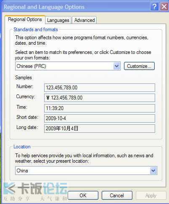Select the Chinese (PRC) combo box field
Screen dimensions: 169x204
(68, 66)
